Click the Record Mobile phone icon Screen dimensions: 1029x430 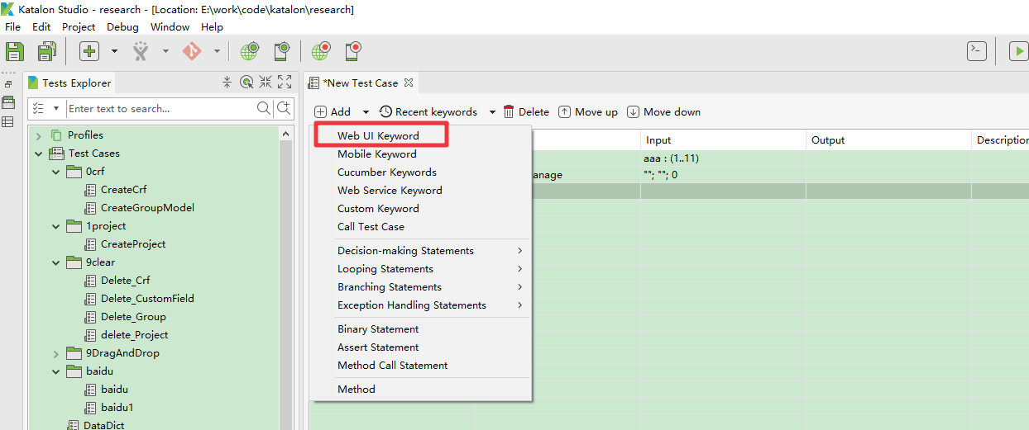coord(354,51)
